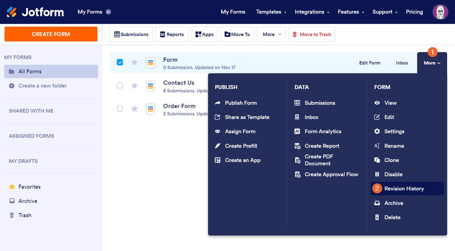Select All Forms in sidebar
The image size is (455, 251).
coord(51,71)
